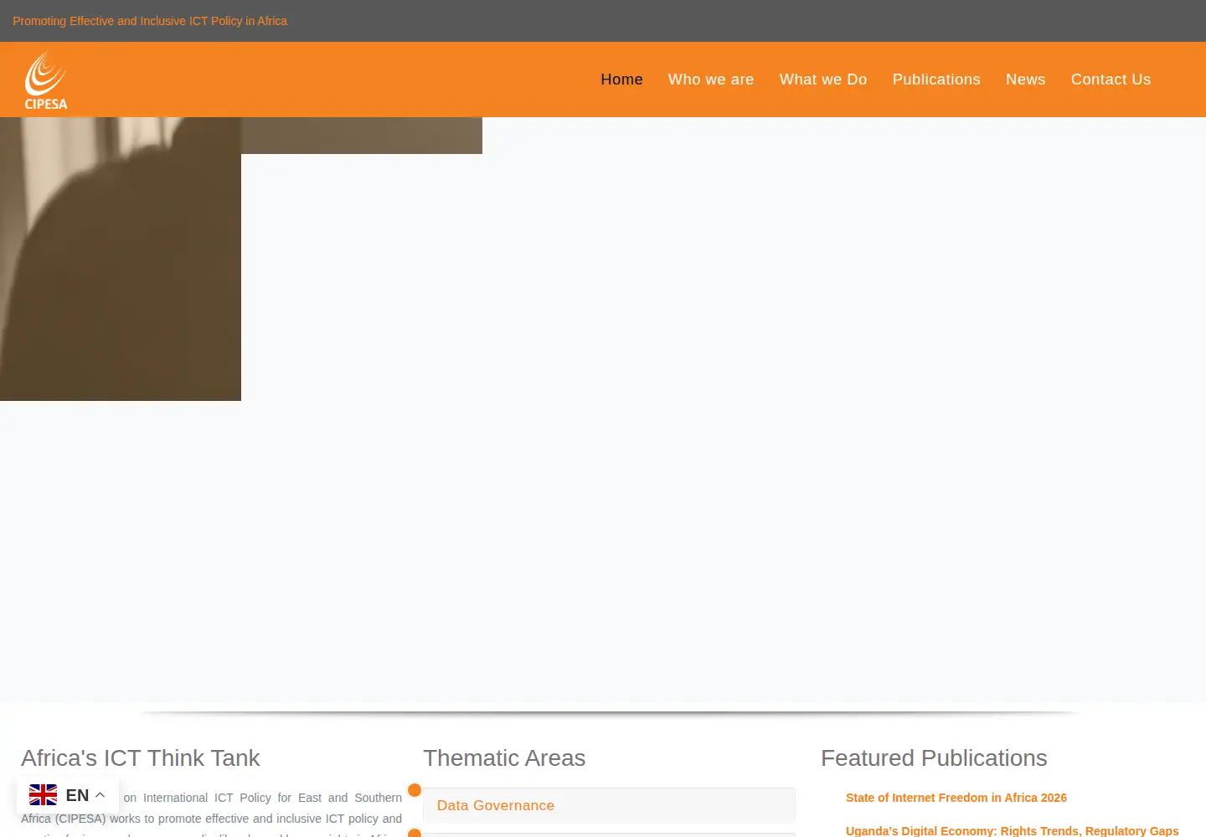Click the orange dot beside Data Governance
This screenshot has height=837, width=1206.
(415, 790)
